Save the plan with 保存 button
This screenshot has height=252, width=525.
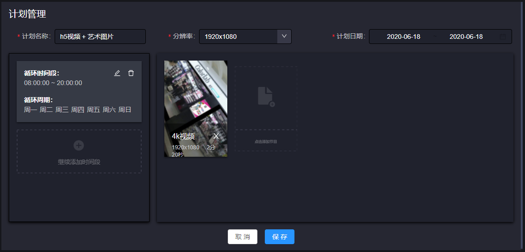280,237
